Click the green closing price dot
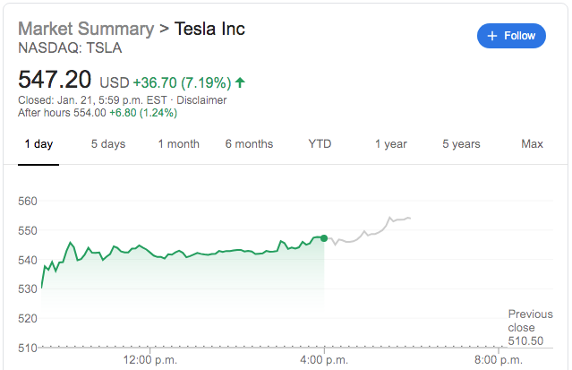The width and height of the screenshot is (572, 370). pyautogui.click(x=324, y=238)
